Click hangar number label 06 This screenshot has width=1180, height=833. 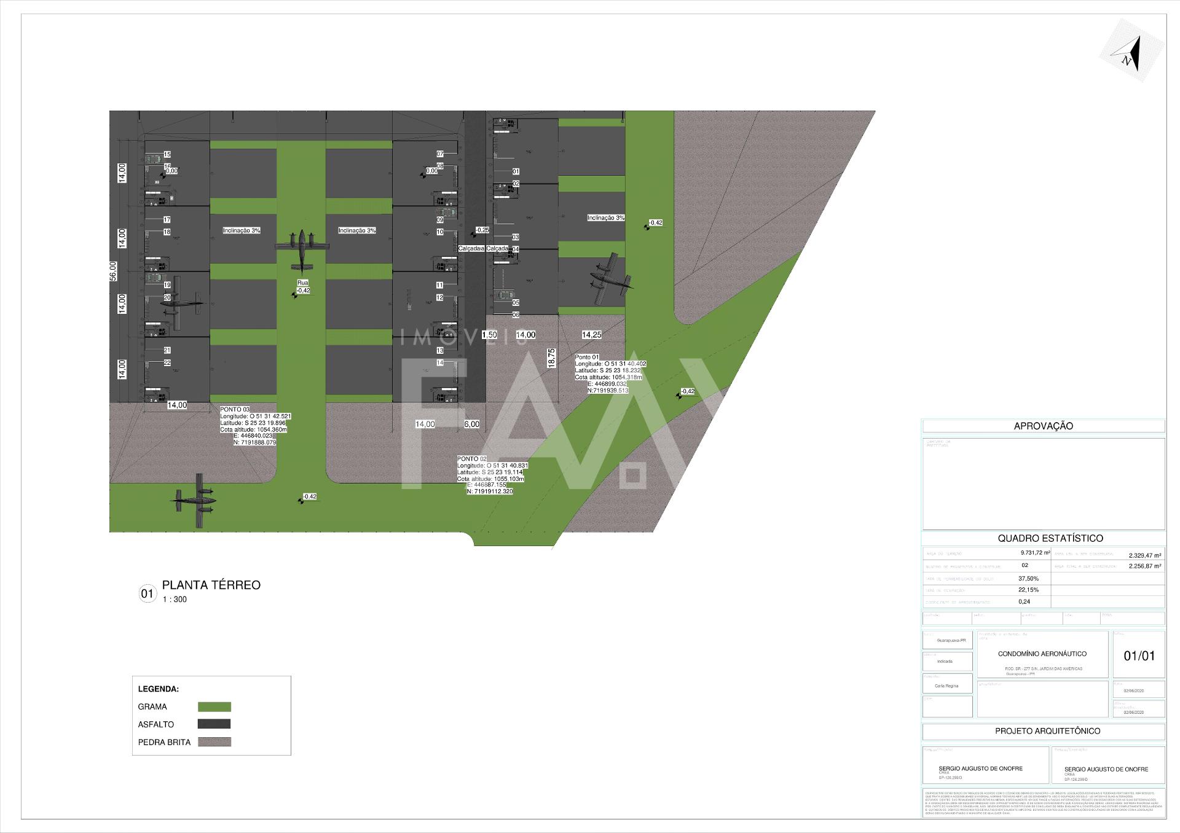point(516,315)
